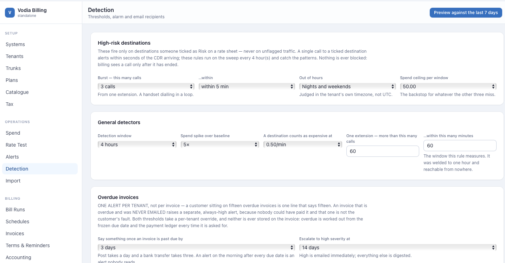Open the Systems page in sidebar
This screenshot has height=263, width=505.
[x=40, y=44]
